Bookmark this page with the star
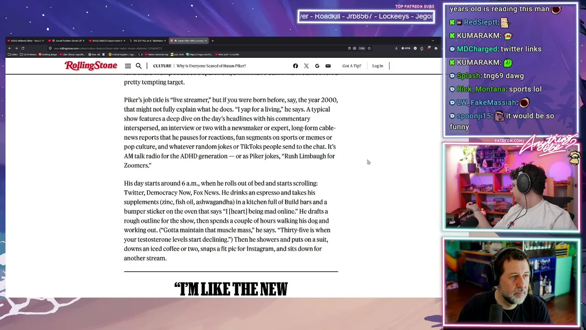The height and width of the screenshot is (330, 586). [x=369, y=48]
